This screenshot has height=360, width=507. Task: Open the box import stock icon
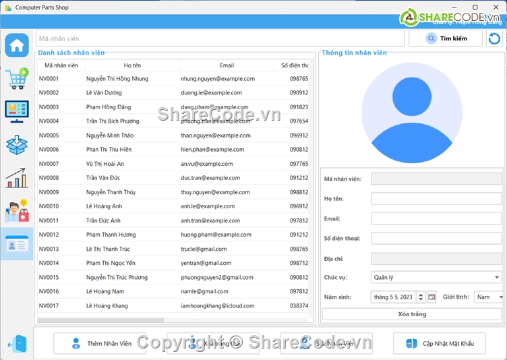(x=17, y=145)
